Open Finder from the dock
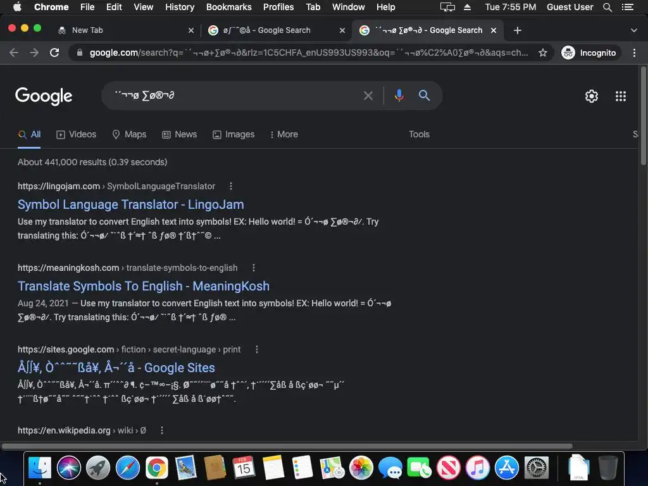Image resolution: width=648 pixels, height=486 pixels. [40, 468]
